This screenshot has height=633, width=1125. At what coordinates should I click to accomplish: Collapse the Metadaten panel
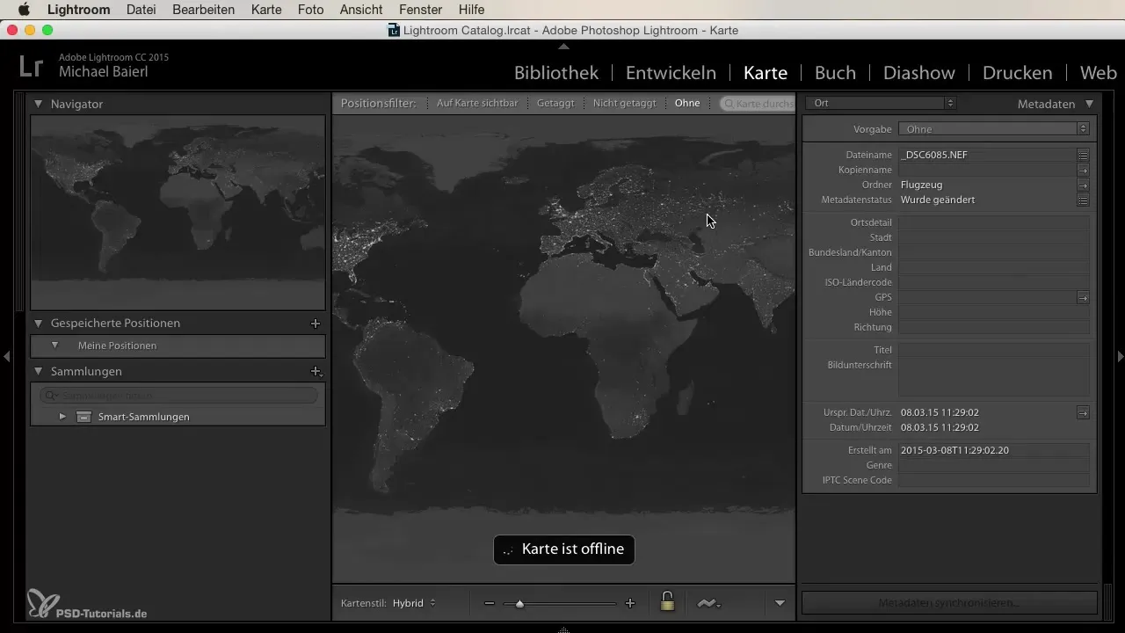click(x=1090, y=104)
